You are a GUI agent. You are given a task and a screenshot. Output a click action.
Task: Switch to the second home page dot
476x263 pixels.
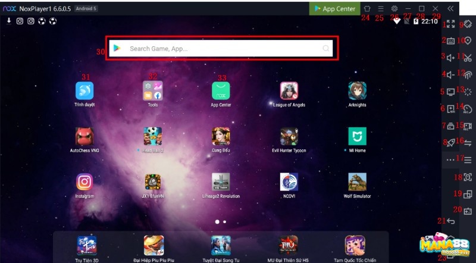point(225,222)
